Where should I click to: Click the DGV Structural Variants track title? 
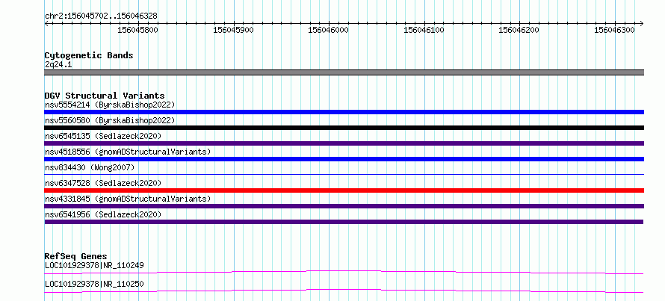coord(105,96)
